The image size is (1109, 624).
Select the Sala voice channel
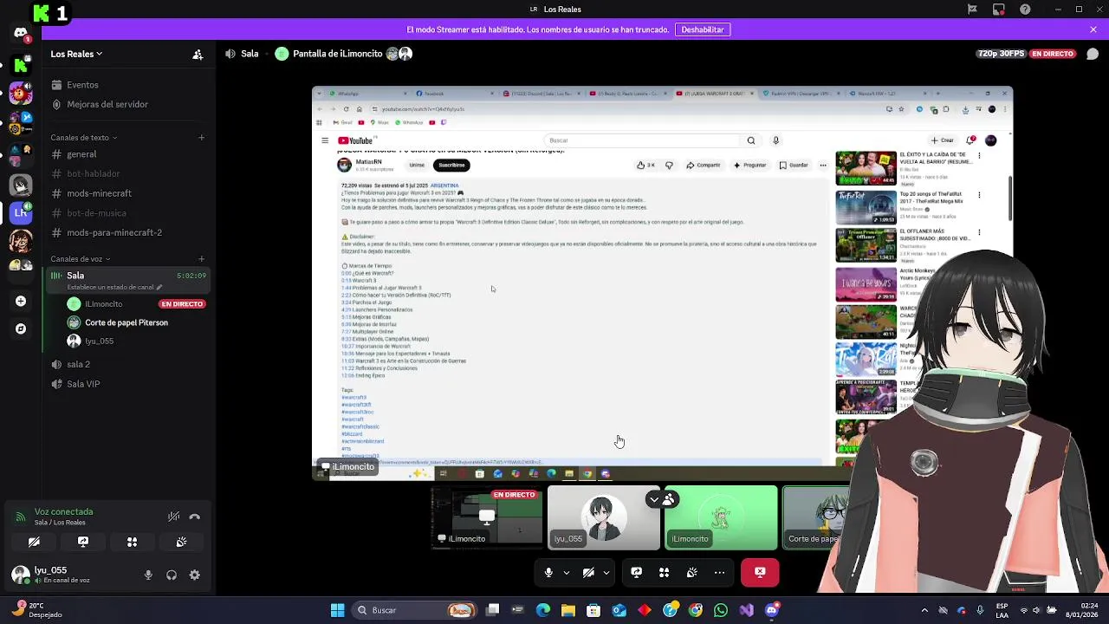tap(128, 276)
